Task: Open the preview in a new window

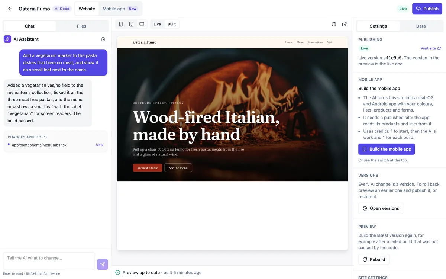Action: click(345, 24)
